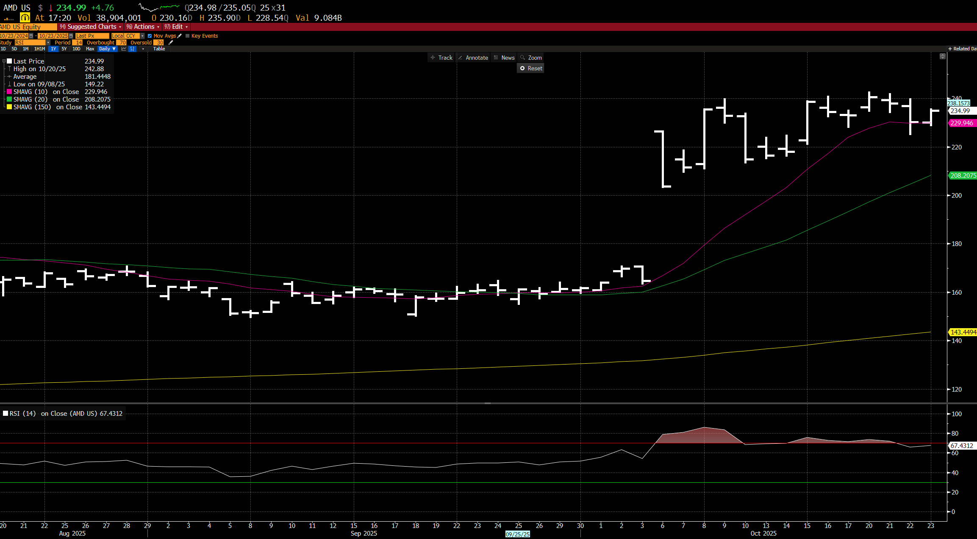
Task: Open the start date calendar picker
Action: pos(31,36)
